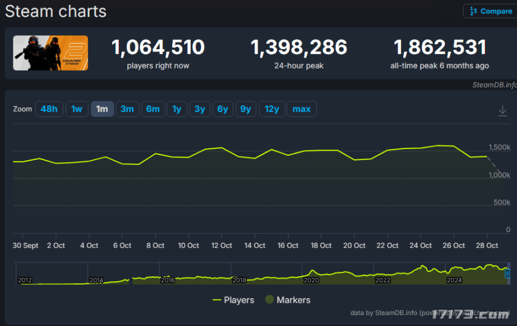Click the navigator range handle at right
Viewport: 517px width, 326px height.
click(507, 274)
